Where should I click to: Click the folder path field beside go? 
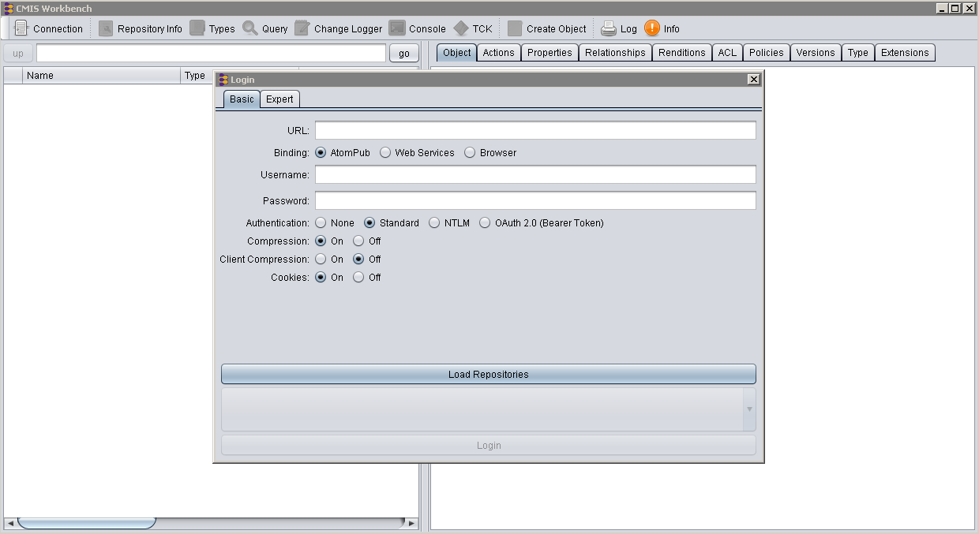(211, 53)
